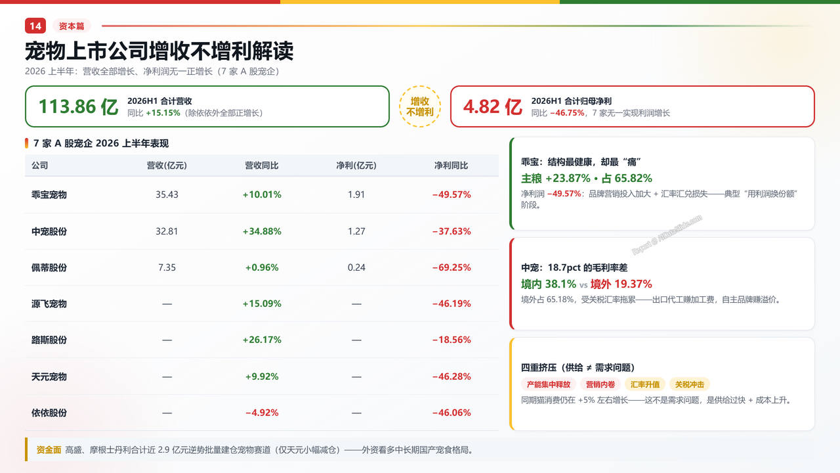Click the page number badge 14

(35, 26)
